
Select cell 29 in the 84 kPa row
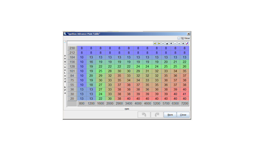coord(100,76)
